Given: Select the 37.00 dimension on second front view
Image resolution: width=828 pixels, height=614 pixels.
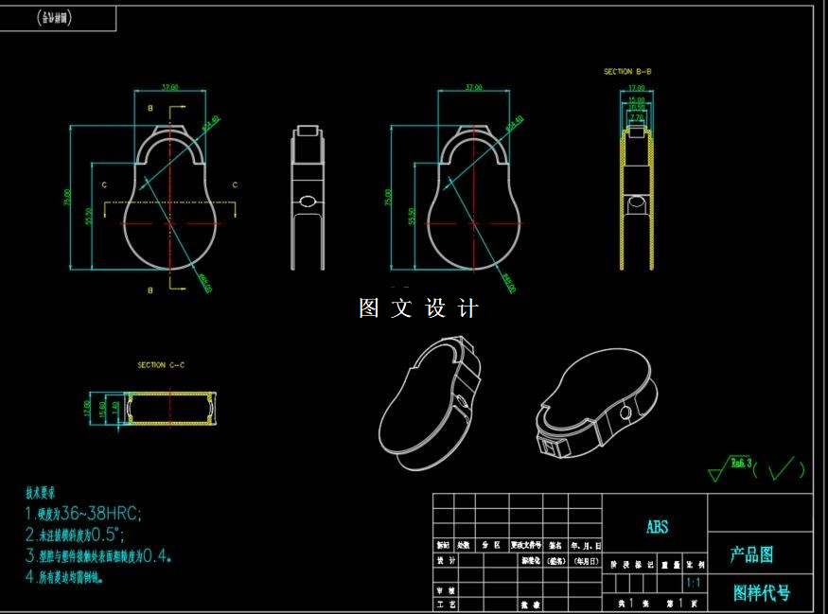Looking at the screenshot, I should point(474,87).
